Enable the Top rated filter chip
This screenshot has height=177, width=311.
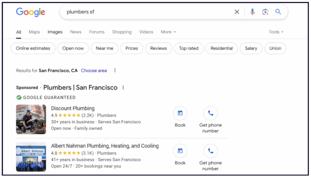[x=189, y=48]
